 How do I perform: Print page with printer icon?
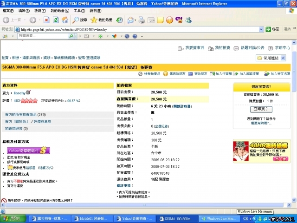142,20
